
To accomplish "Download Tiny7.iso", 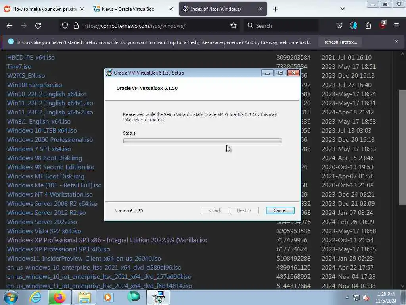I will click(19, 66).
